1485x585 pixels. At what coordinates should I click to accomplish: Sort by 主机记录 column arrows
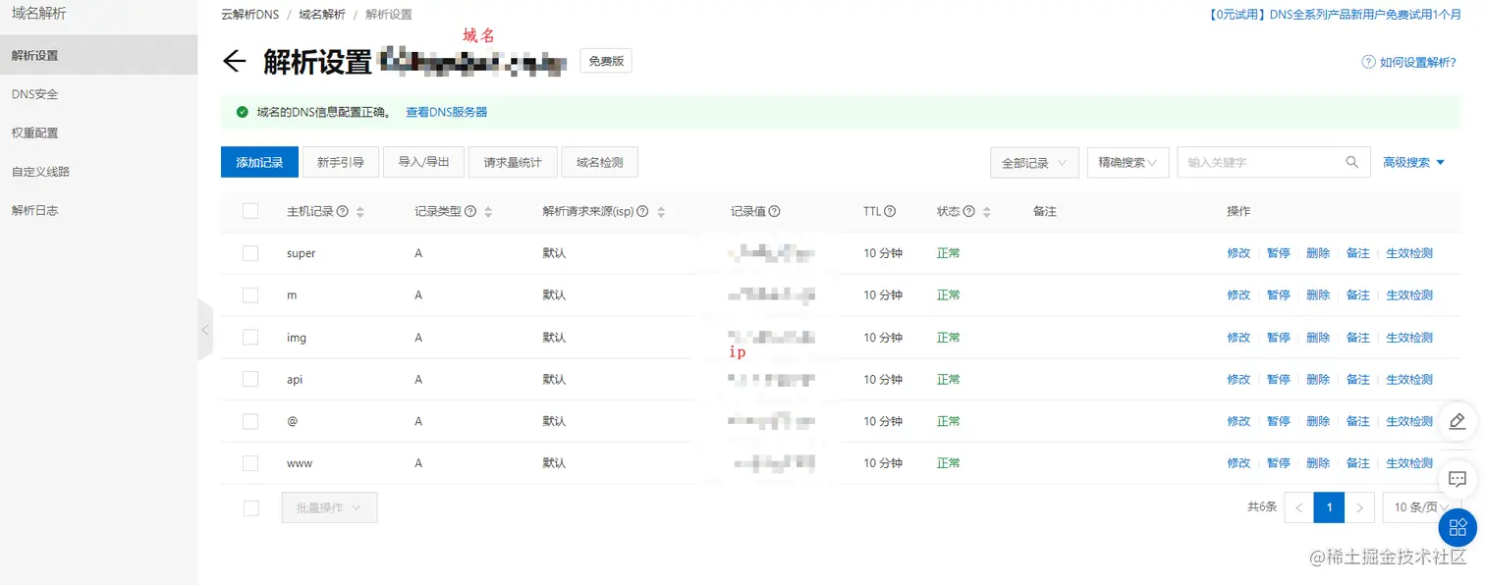[x=360, y=212]
